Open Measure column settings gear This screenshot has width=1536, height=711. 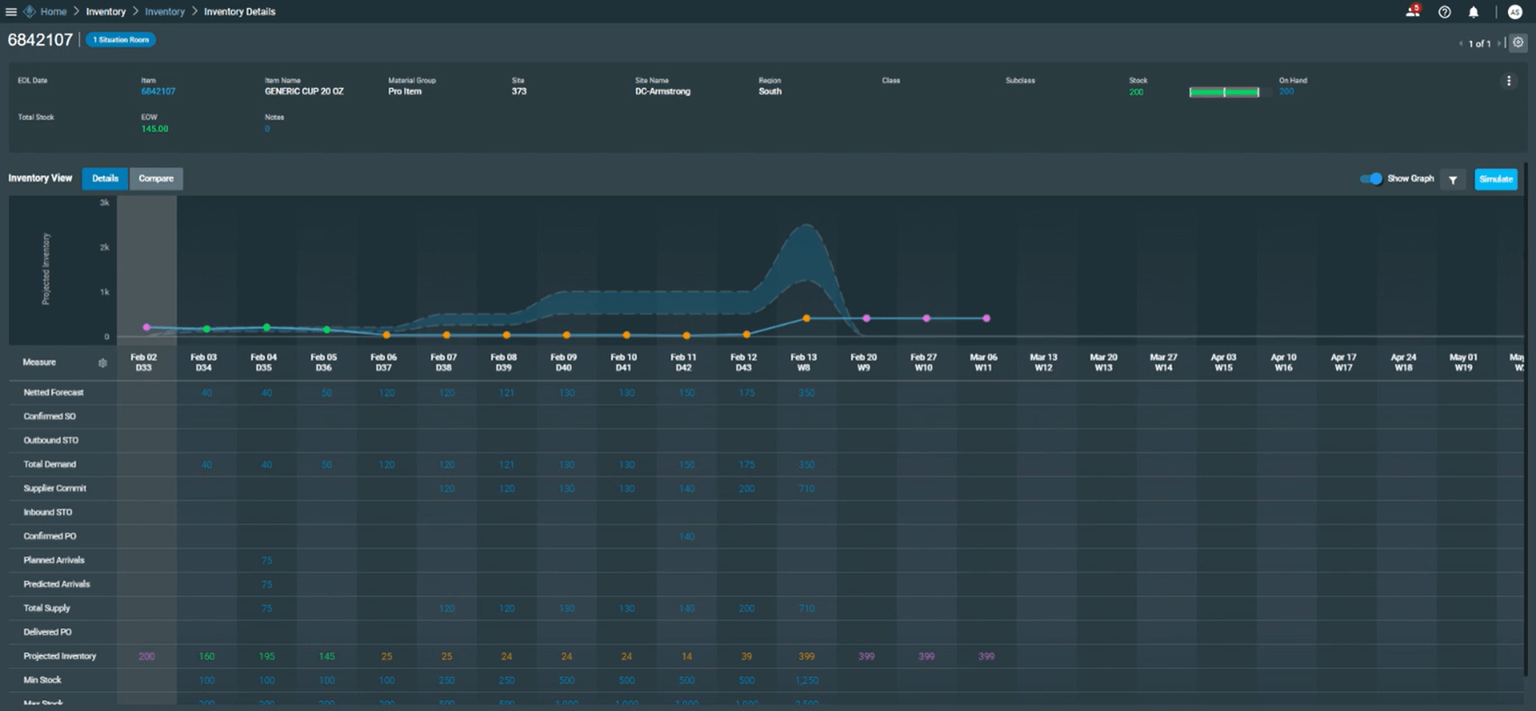click(102, 362)
